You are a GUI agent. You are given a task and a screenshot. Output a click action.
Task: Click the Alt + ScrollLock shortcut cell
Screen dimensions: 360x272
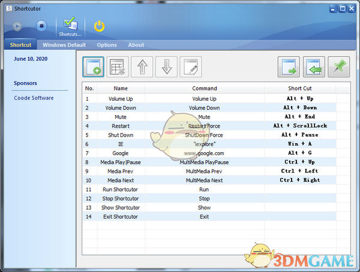click(x=300, y=126)
